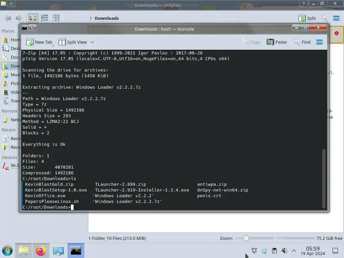Open the Start menu orb
The height and width of the screenshot is (258, 344).
pos(7,251)
